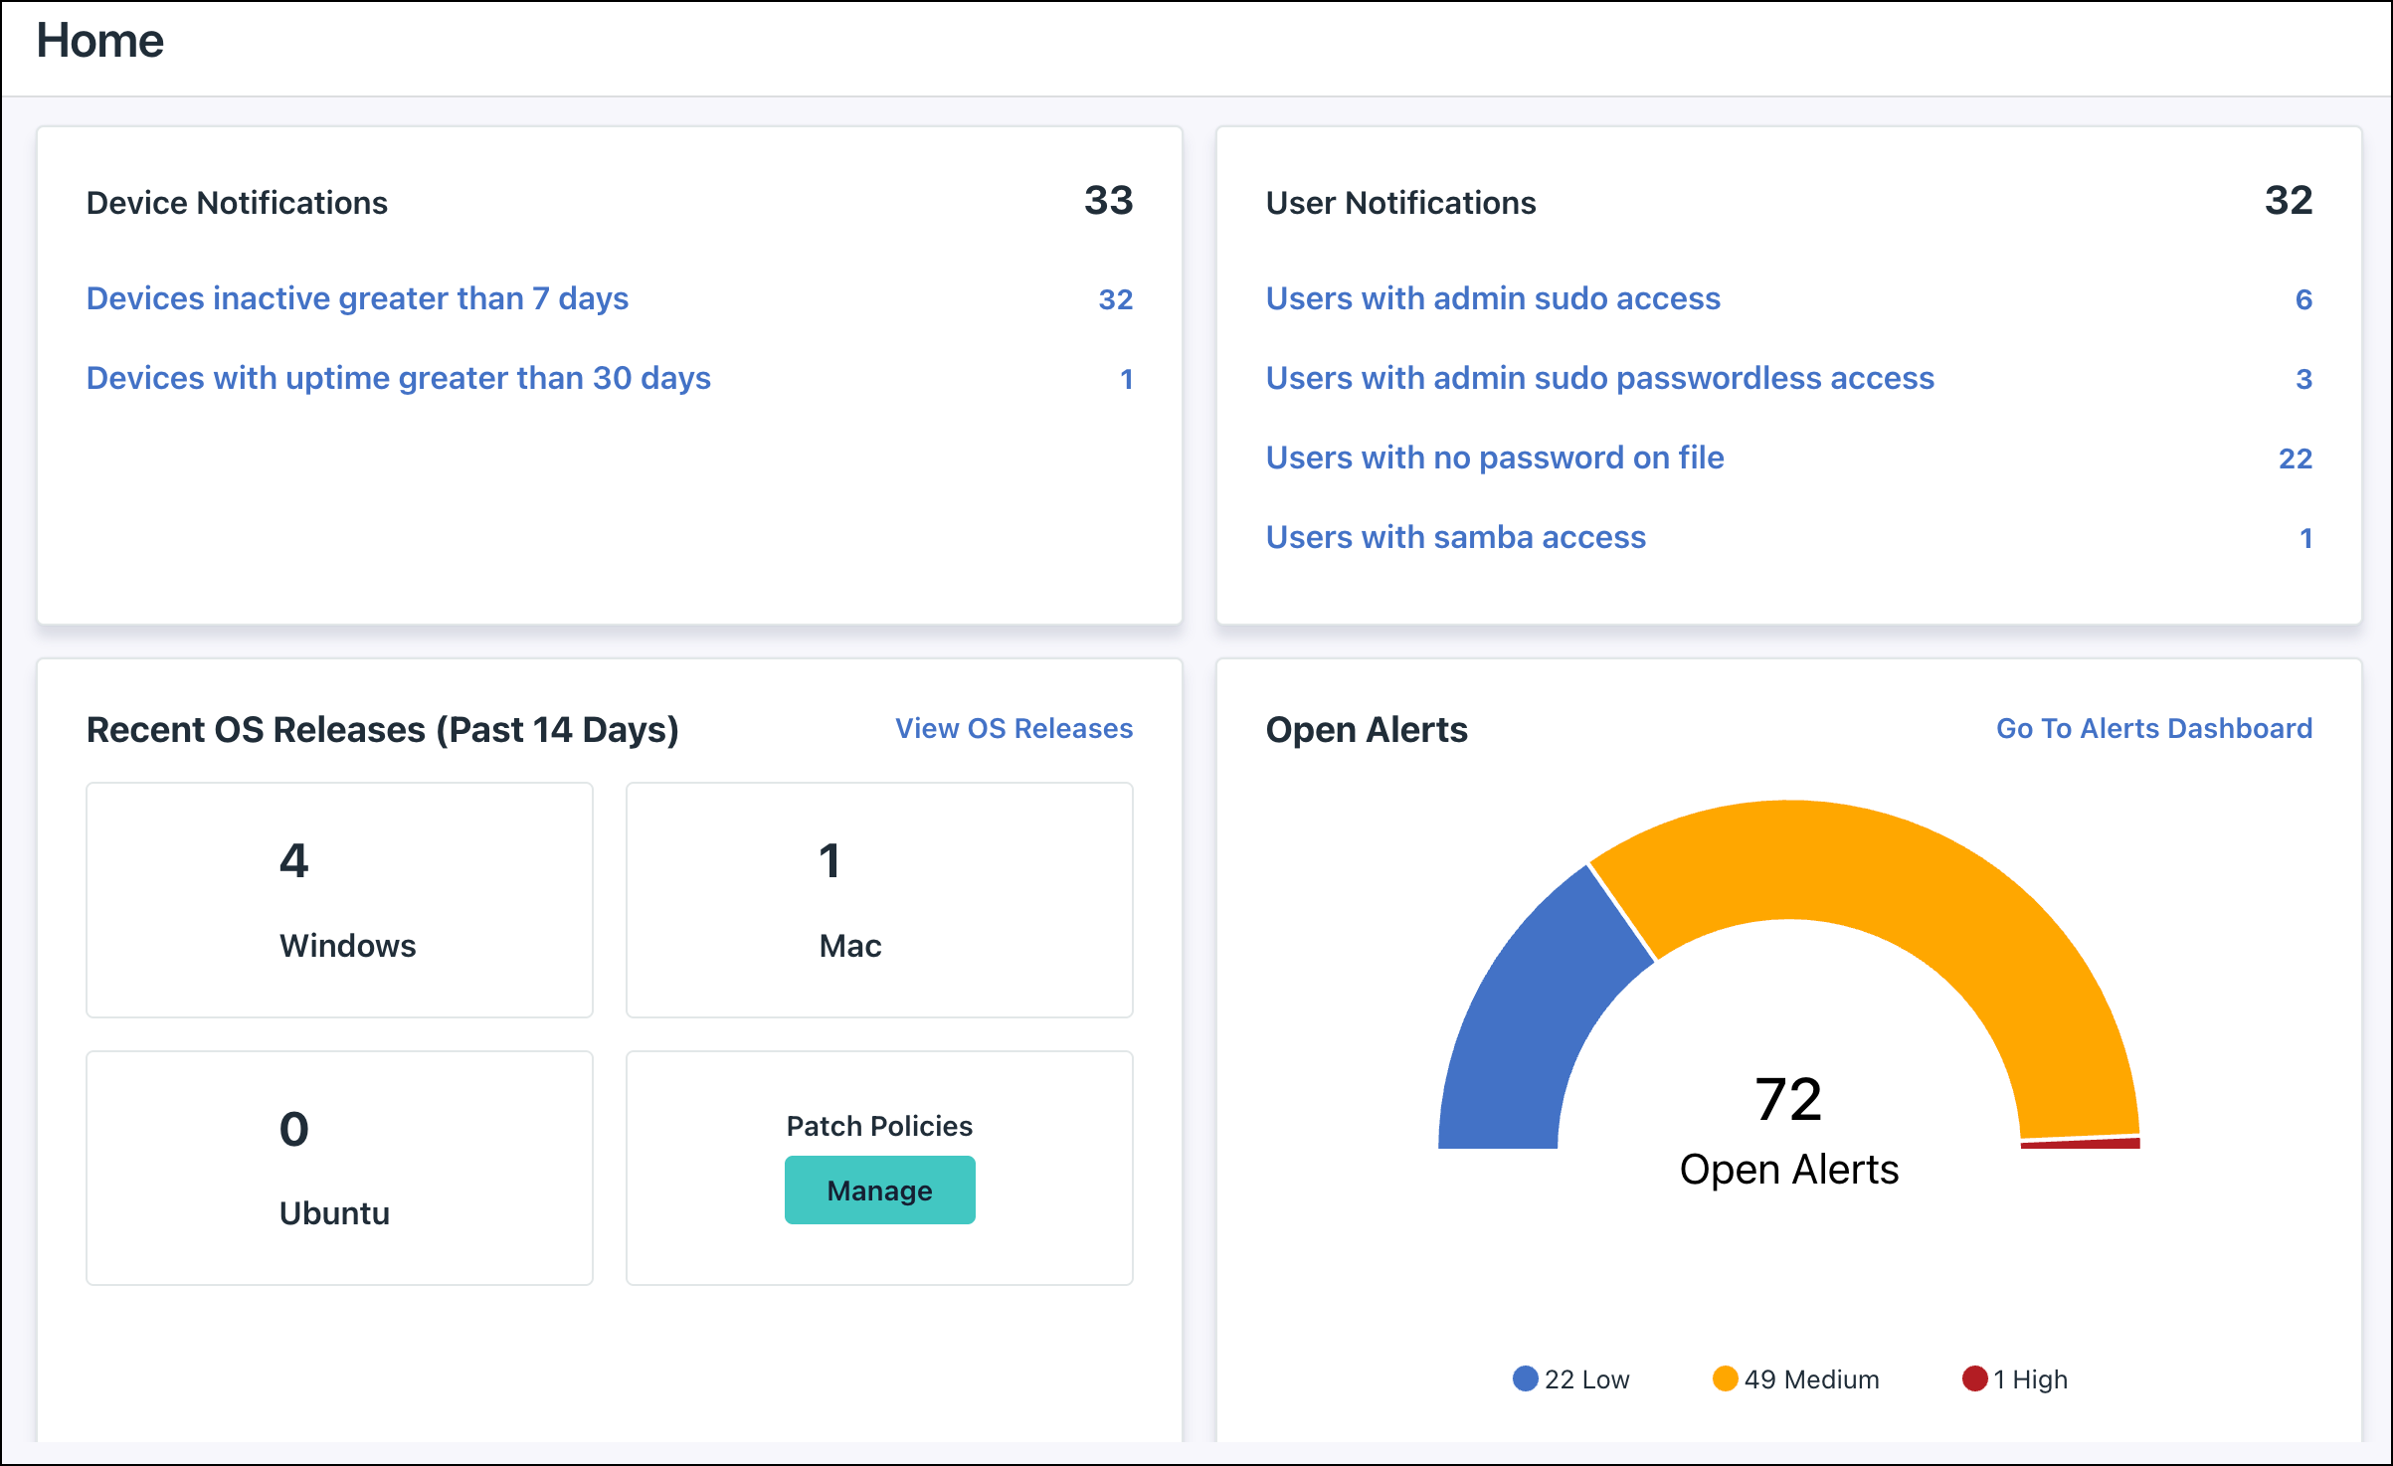Click View OS Releases
This screenshot has height=1466, width=2393.
[1013, 728]
